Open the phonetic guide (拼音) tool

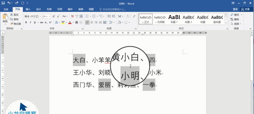pos(77,16)
